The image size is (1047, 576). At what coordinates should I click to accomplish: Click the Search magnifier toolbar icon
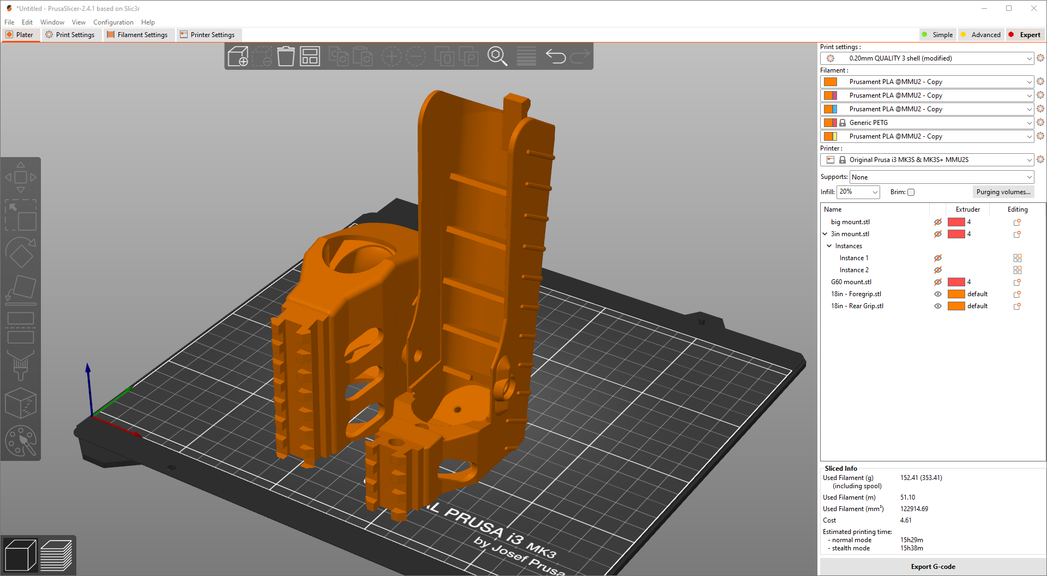497,56
